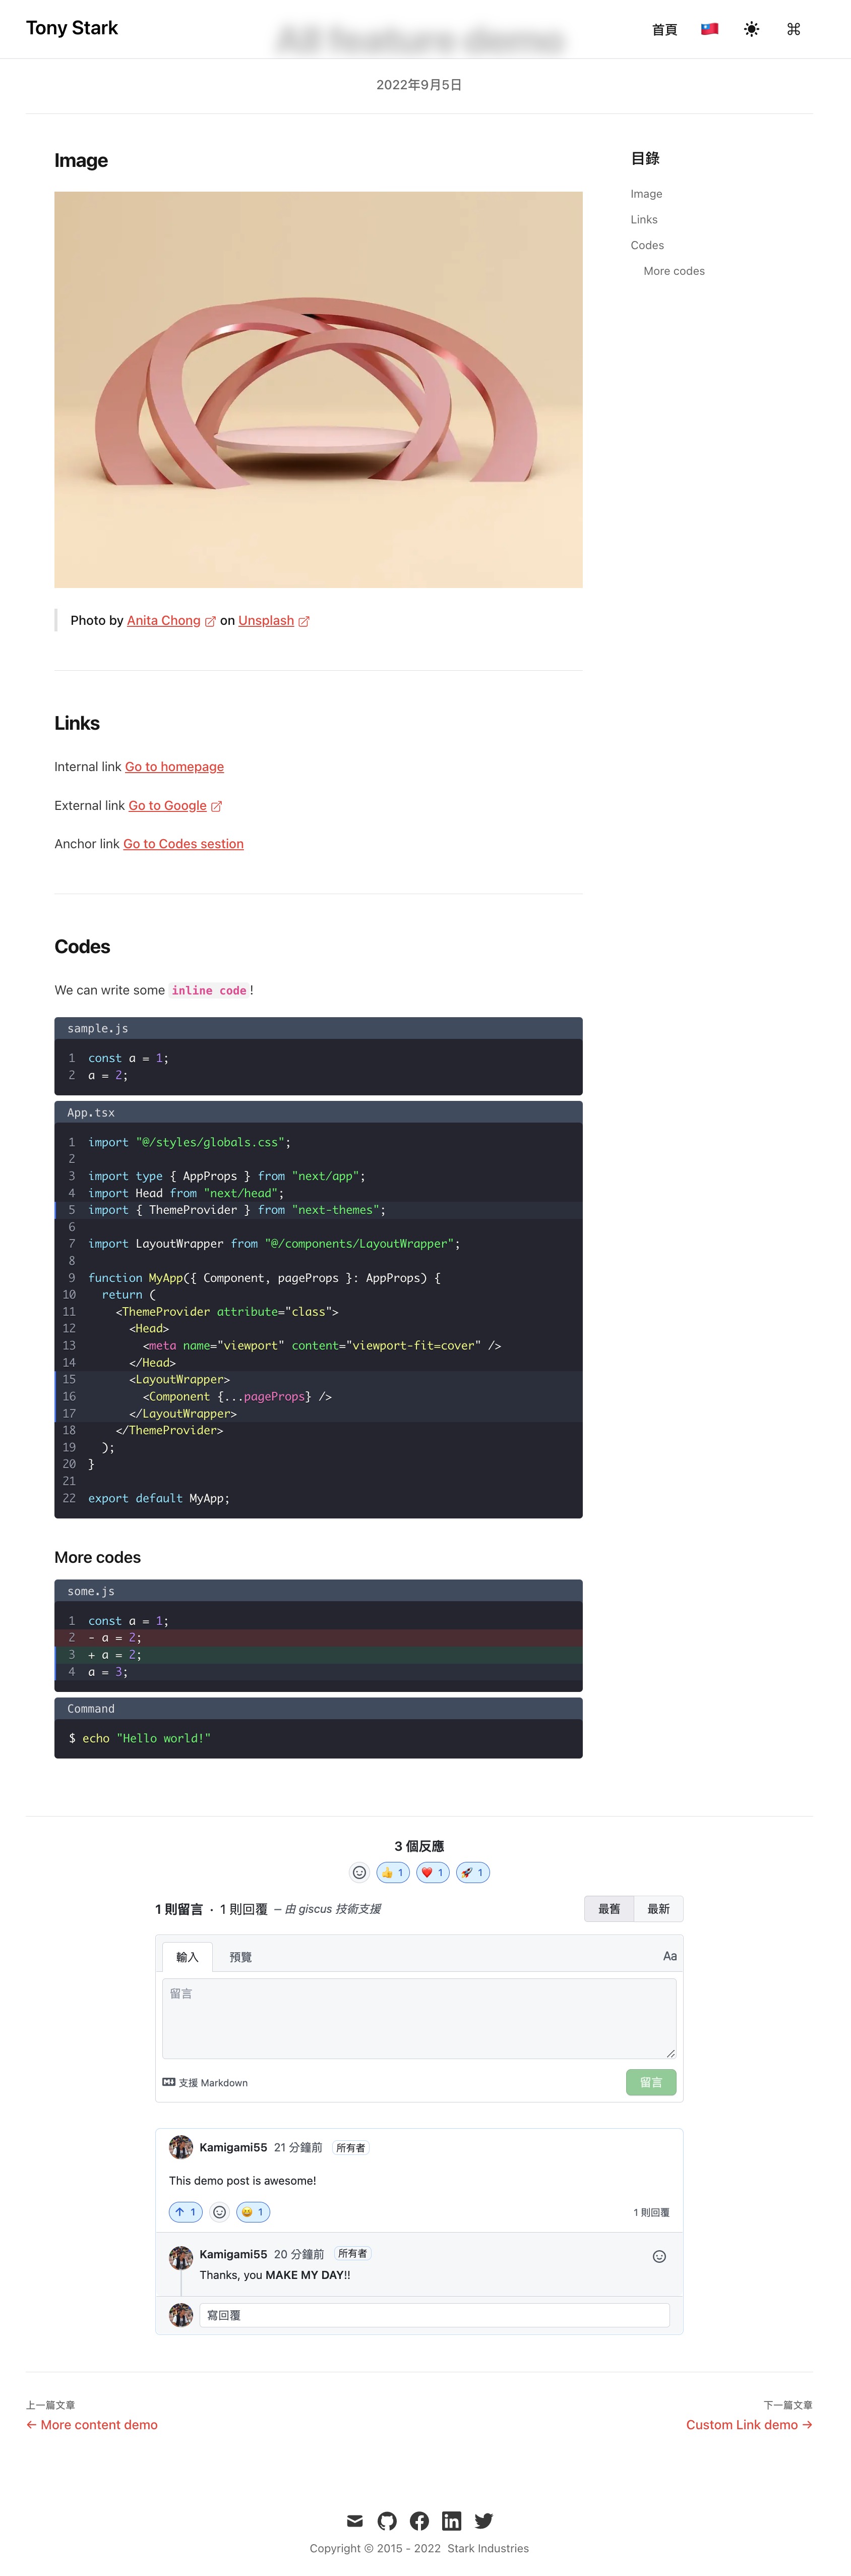851x2576 pixels.
Task: Open the 21 分鐘前 timestamp link
Action: click(298, 2148)
